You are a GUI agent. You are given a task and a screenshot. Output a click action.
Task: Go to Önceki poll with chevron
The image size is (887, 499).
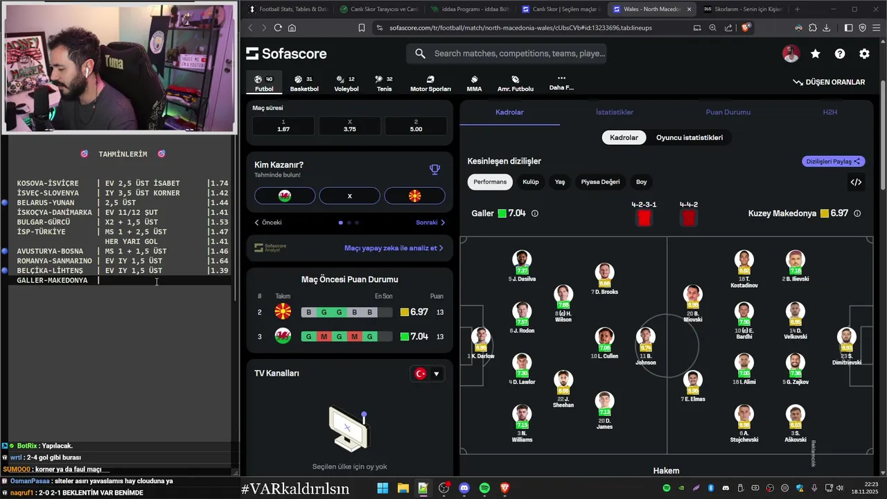pyautogui.click(x=267, y=222)
